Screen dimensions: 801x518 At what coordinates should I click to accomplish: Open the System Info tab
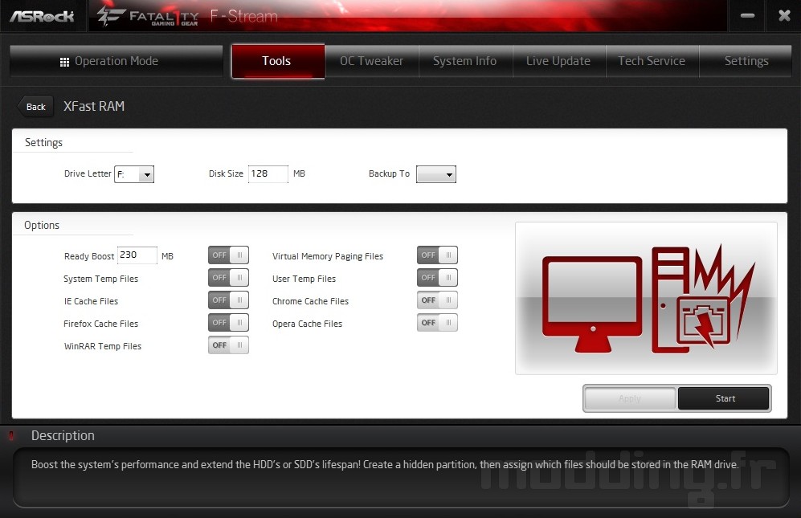(465, 61)
